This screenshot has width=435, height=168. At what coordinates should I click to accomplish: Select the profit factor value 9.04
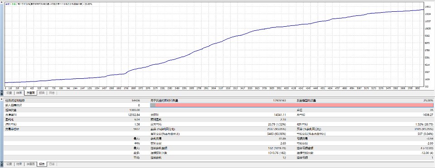tap(137, 120)
